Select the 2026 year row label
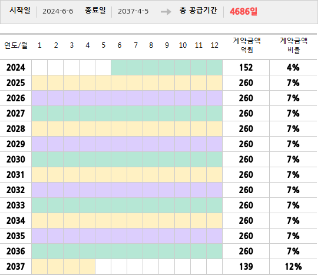 point(16,98)
